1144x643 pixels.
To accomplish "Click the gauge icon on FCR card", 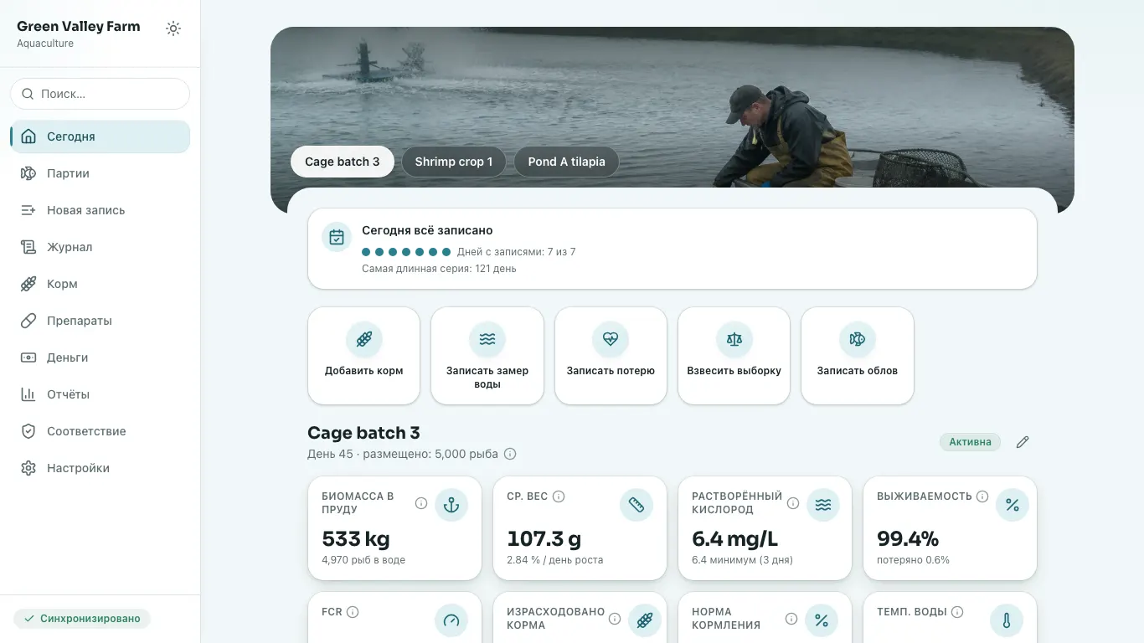I will click(451, 620).
